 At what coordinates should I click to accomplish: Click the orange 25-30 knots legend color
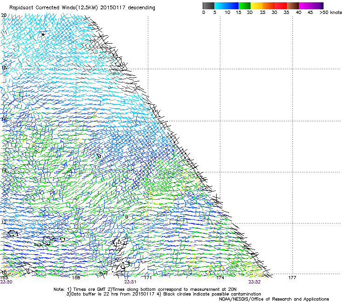(x=269, y=6)
